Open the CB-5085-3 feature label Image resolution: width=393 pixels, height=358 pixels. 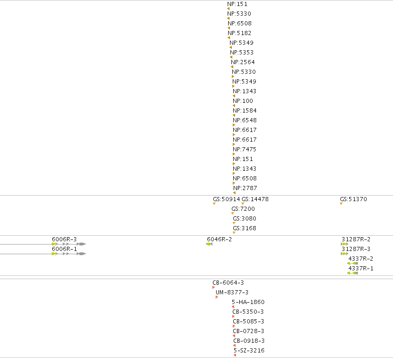tap(248, 322)
